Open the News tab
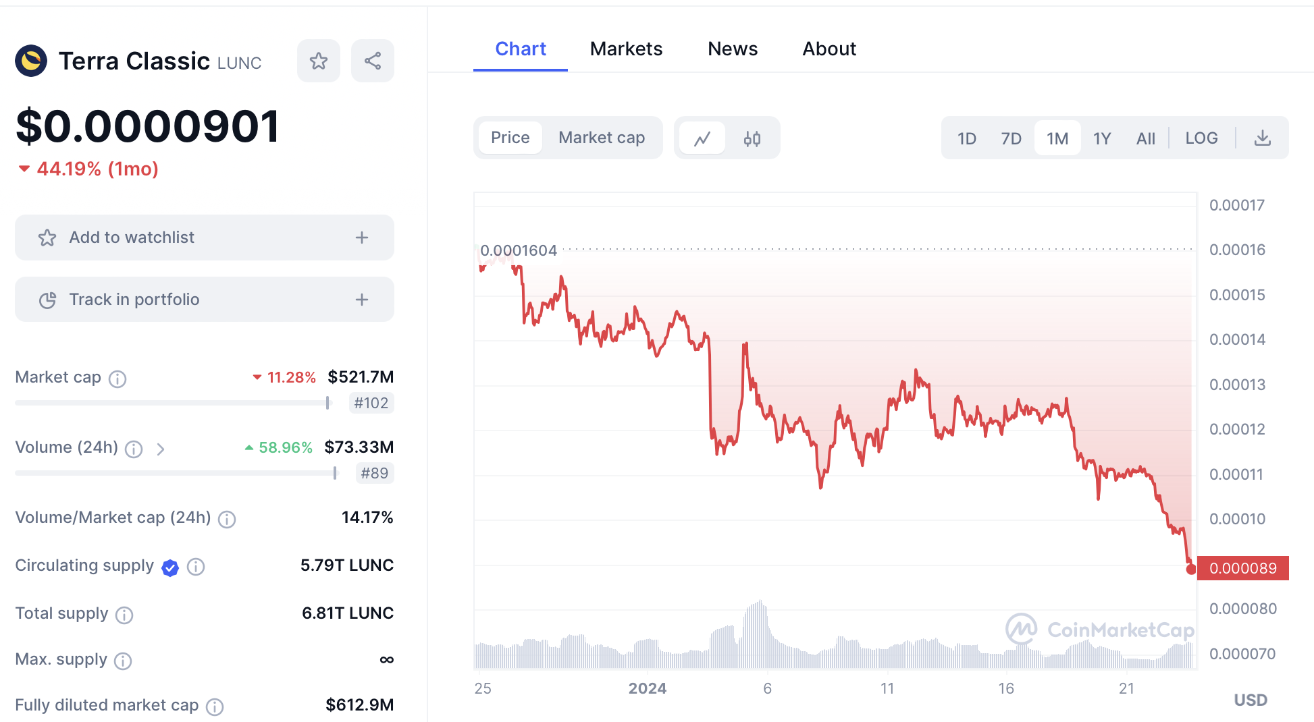The image size is (1314, 722). (733, 49)
